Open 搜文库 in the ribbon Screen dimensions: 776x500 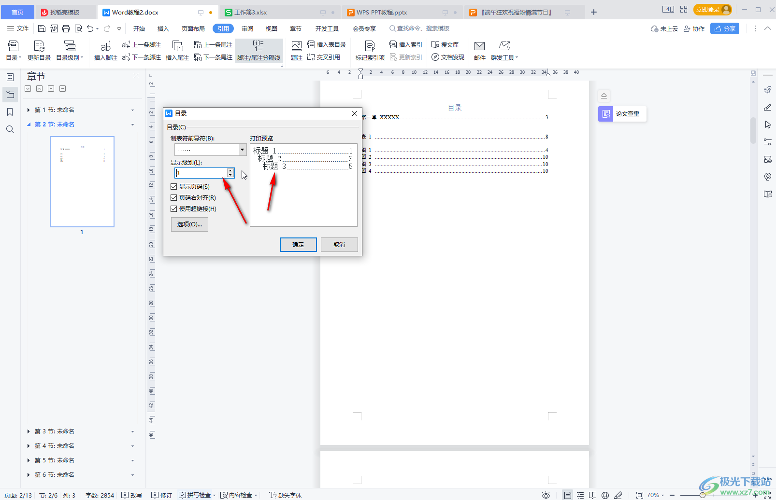pyautogui.click(x=445, y=45)
